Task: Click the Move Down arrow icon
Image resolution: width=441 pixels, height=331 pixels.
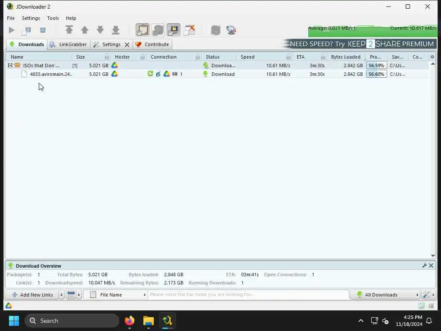Action: [100, 30]
